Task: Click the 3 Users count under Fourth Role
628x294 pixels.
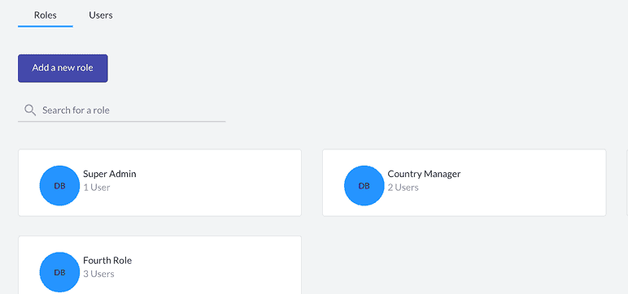Action: (x=98, y=274)
